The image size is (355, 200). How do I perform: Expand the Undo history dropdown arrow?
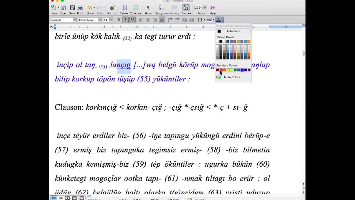94,8
